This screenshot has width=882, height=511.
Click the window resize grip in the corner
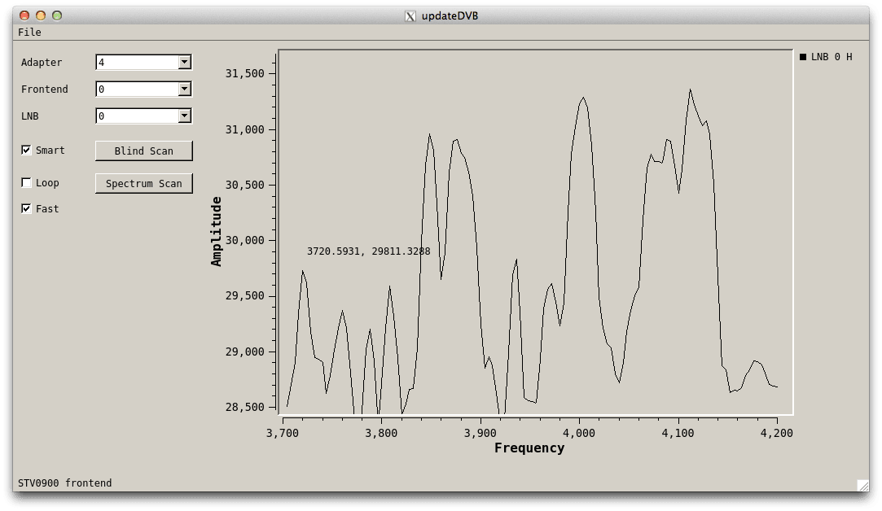pyautogui.click(x=862, y=485)
